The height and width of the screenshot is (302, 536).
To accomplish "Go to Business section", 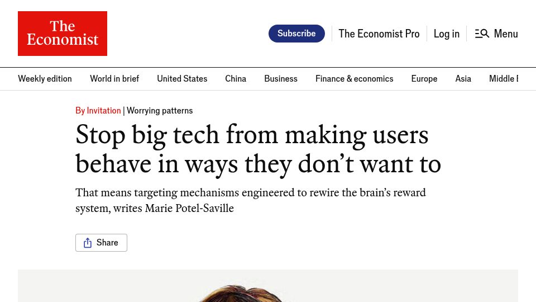I will (x=281, y=79).
